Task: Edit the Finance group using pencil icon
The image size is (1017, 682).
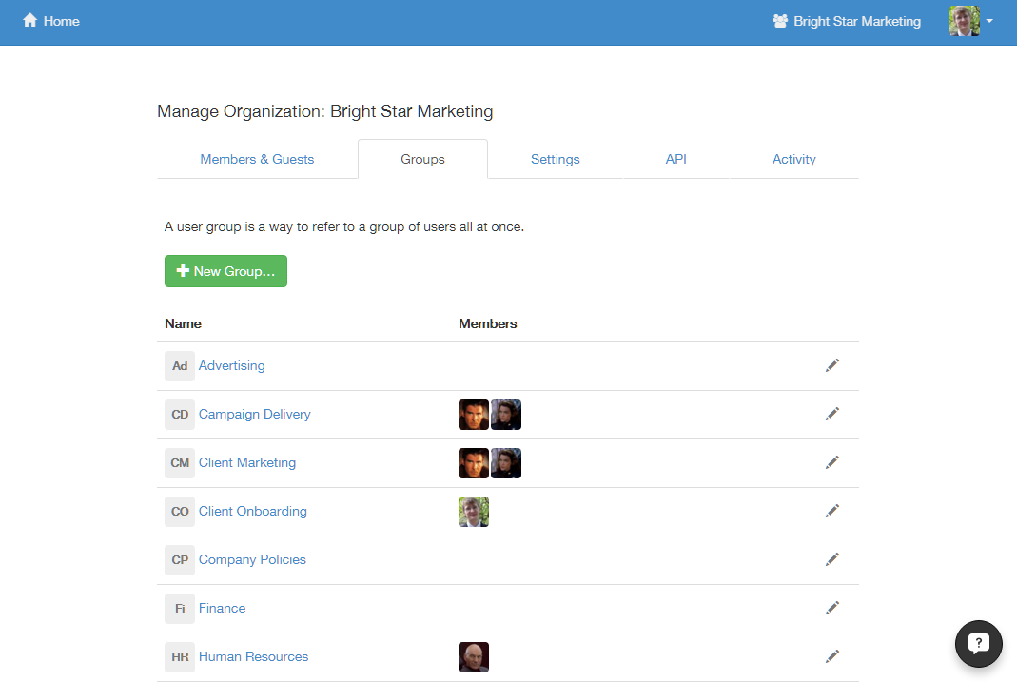Action: [x=832, y=608]
